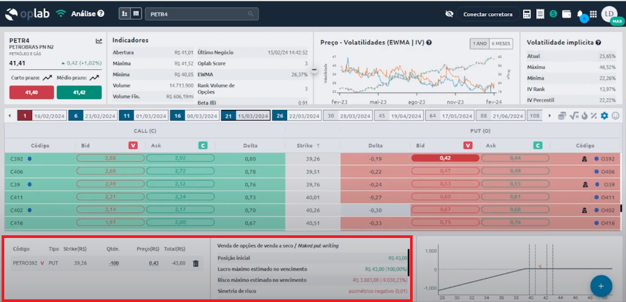Open the calculator tool in header
The width and height of the screenshot is (626, 302).
tap(527, 14)
